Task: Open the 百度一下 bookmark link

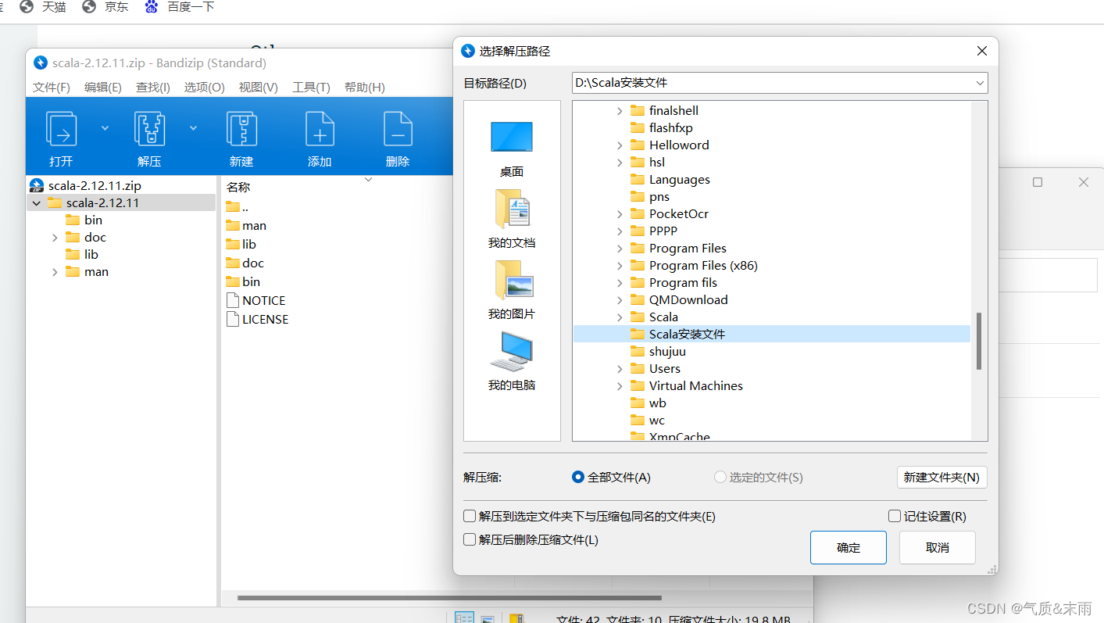Action: 191,7
